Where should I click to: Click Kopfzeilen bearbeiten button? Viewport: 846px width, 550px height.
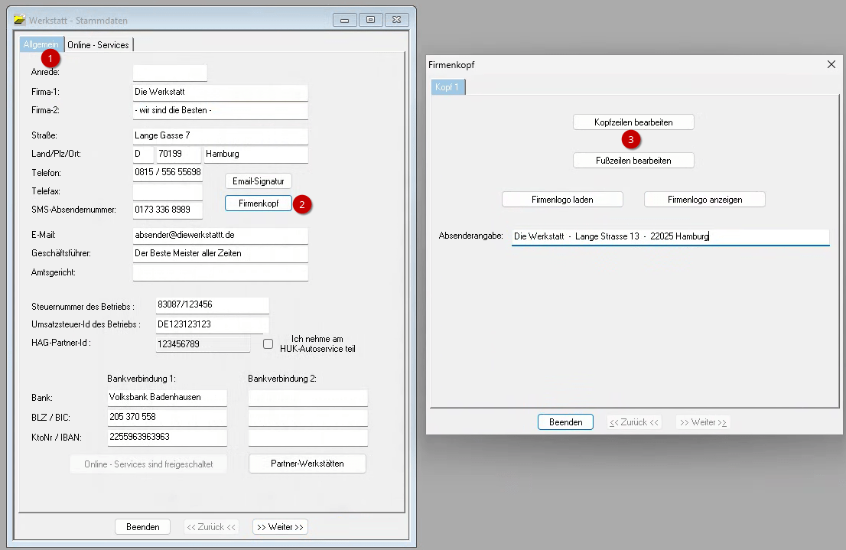point(633,122)
